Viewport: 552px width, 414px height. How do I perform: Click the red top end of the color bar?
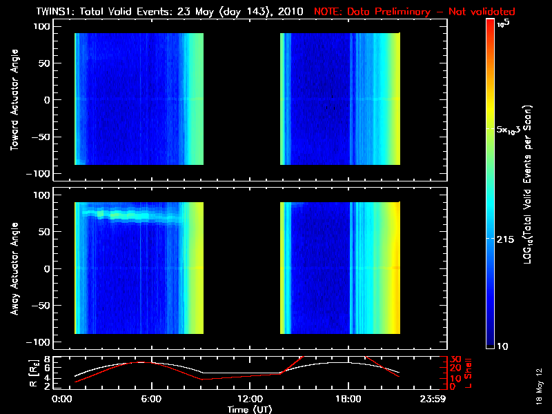point(491,24)
